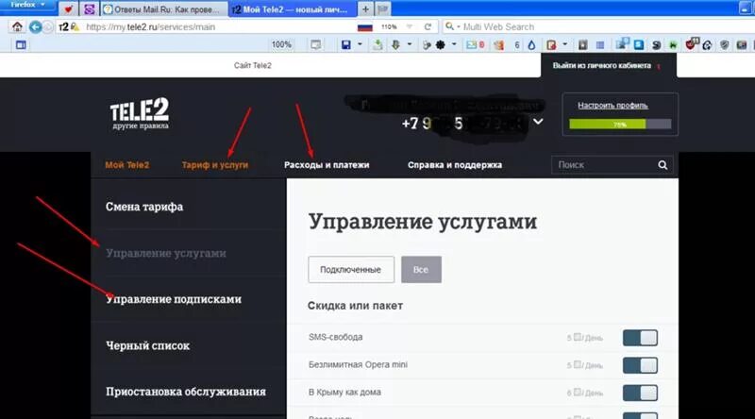Screen dimensions: 755x419
Task: Go back with the blue arrow button
Action: tap(35, 27)
